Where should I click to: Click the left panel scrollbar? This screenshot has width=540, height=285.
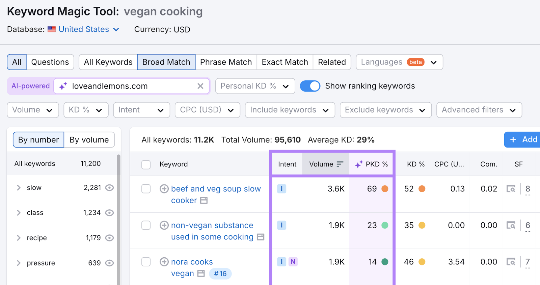tap(118, 203)
